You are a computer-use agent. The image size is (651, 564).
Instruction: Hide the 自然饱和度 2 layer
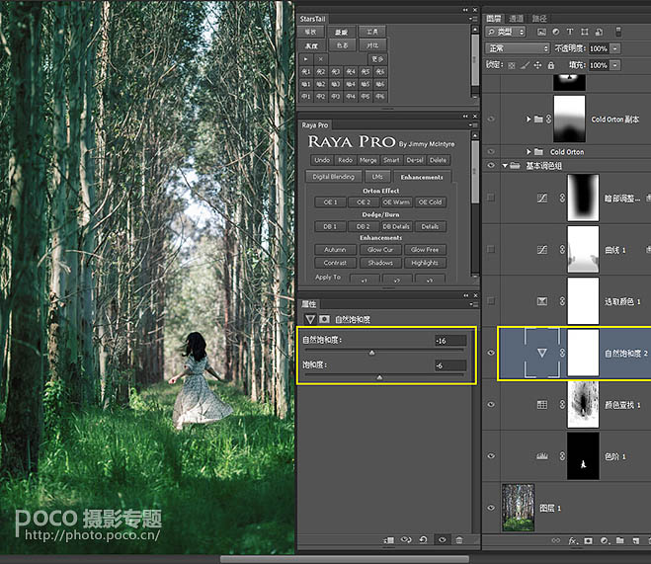[491, 353]
